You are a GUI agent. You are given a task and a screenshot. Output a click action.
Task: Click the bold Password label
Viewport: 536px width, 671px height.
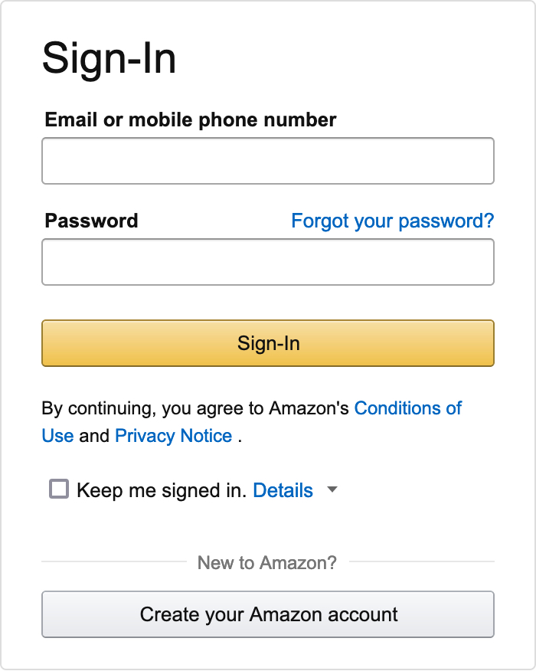click(91, 221)
